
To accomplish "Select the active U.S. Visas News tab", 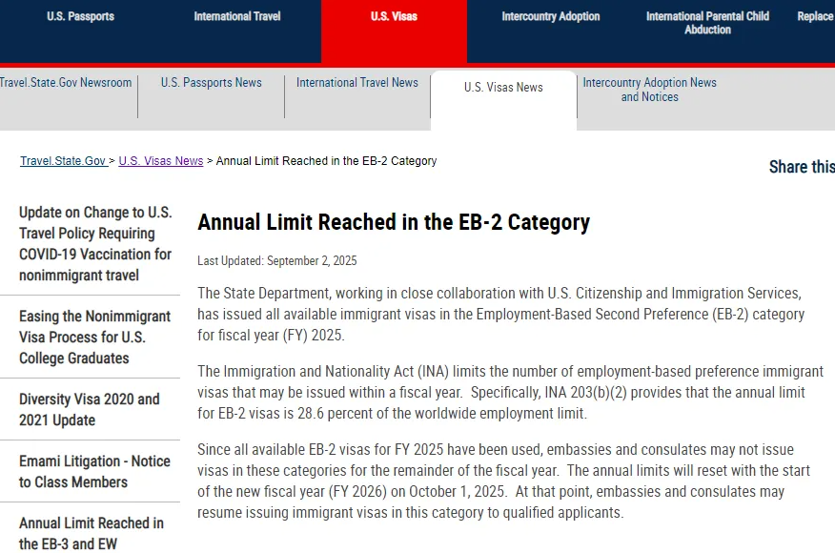I will [503, 88].
